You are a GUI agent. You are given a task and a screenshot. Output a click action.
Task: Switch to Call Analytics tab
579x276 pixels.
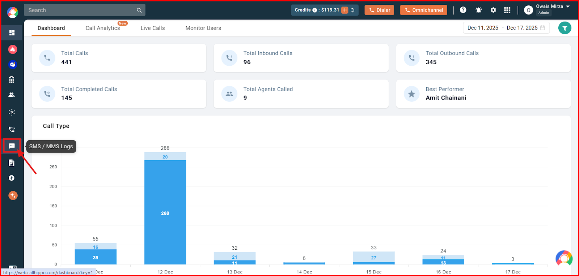pos(103,28)
